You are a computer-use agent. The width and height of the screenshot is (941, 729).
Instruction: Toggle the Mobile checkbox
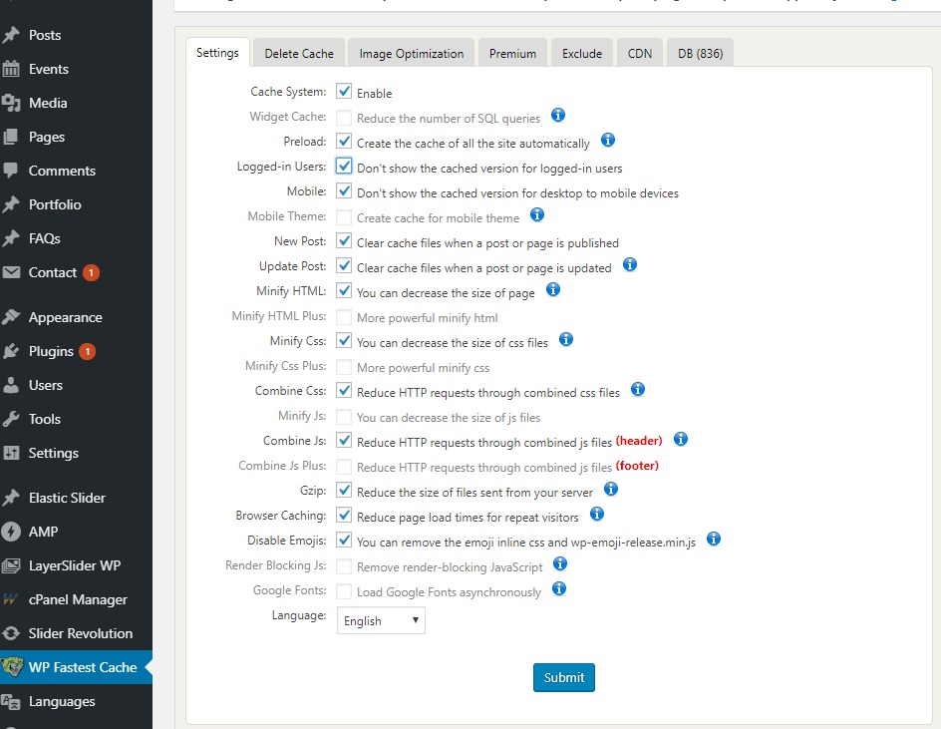point(344,190)
